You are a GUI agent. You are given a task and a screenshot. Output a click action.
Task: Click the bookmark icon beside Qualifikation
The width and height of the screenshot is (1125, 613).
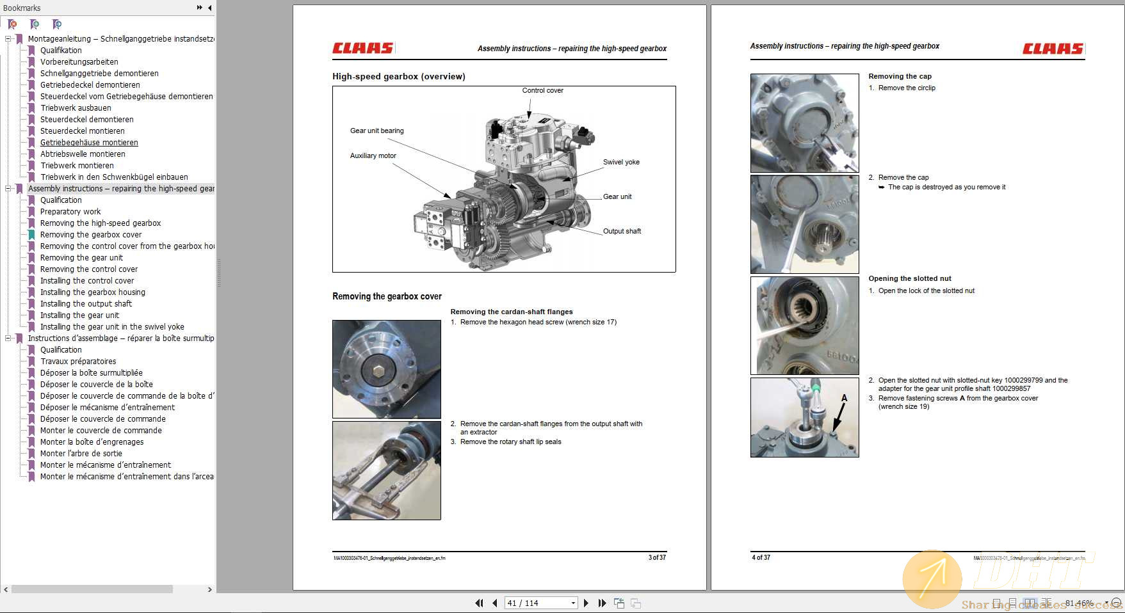pyautogui.click(x=31, y=50)
